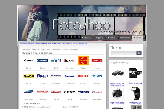The height and width of the screenshot is (109, 164).
Task: Open the microSD memory card image
Action: click(136, 73)
